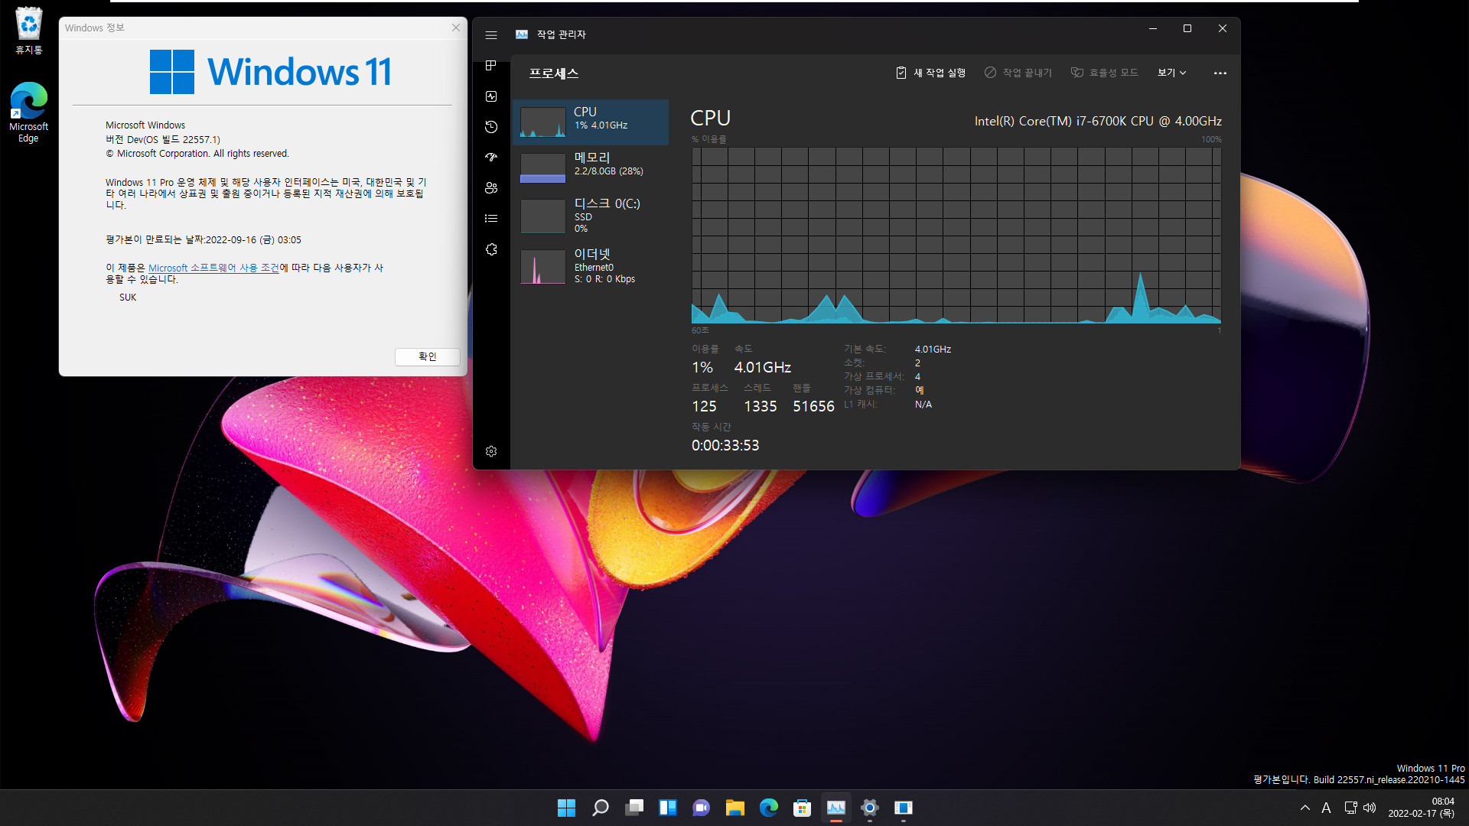Screen dimensions: 1469x826
Task: Minimize the Task Manager window
Action: [x=1152, y=28]
